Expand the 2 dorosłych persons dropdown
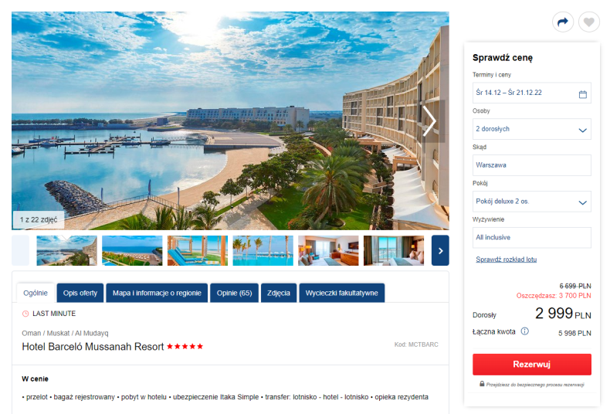 click(x=532, y=129)
